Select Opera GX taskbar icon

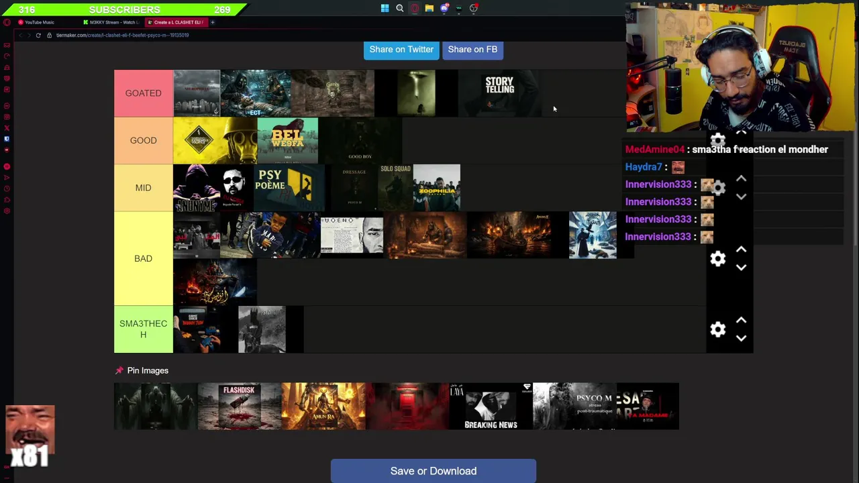[x=415, y=8]
